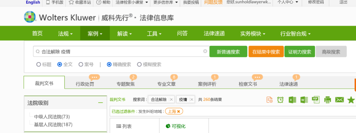Viewport: 356px width, 133px height.
Task: Click 收藏本站 to bookmark the site
Action: 80,2
